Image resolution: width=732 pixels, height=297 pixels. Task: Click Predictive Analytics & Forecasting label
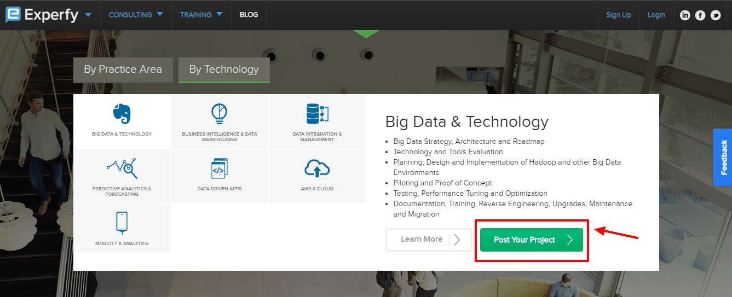pos(122,191)
